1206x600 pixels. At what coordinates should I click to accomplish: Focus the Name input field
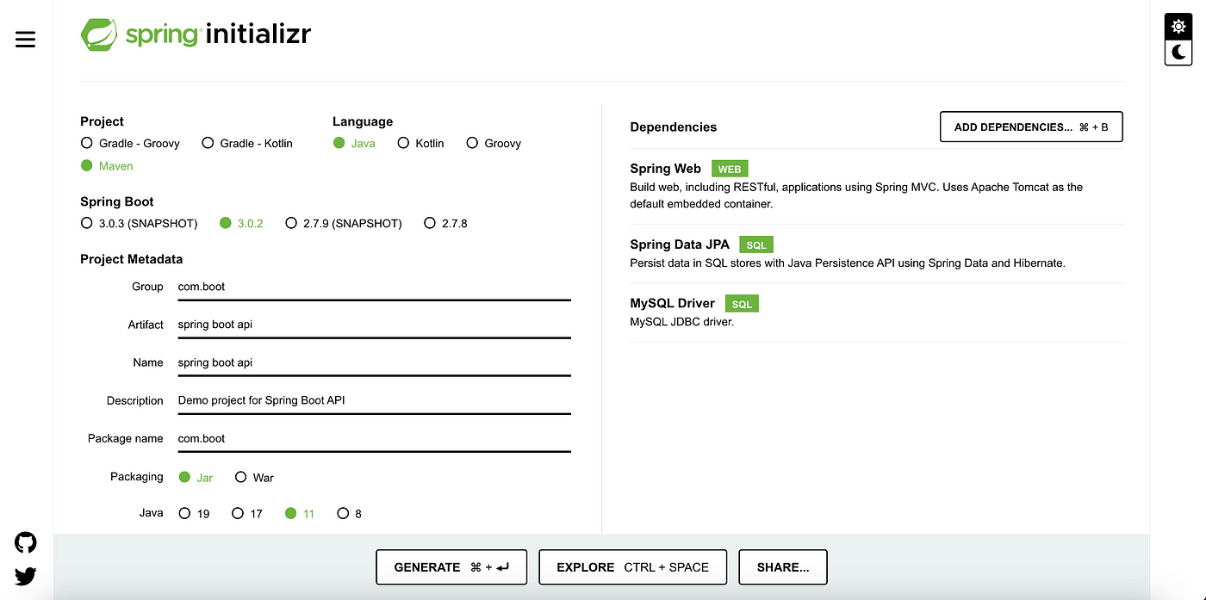pos(374,363)
